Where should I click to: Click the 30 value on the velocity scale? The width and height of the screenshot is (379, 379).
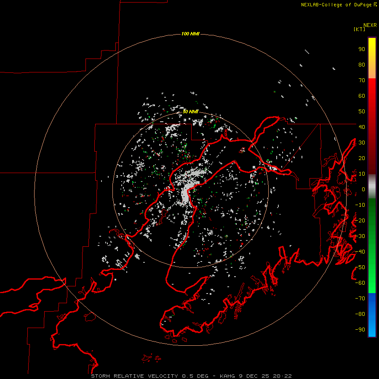[362, 143]
